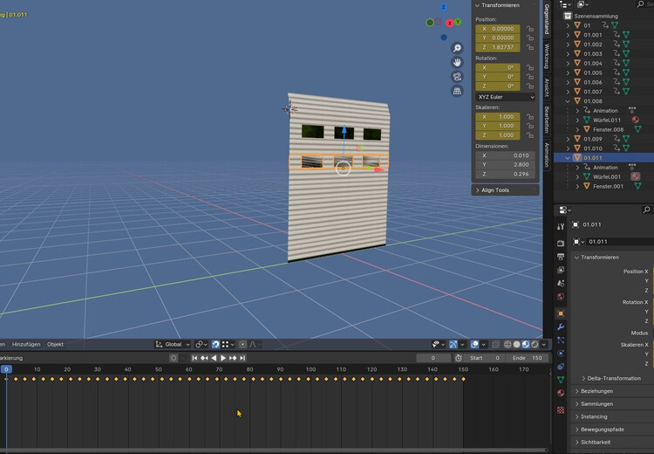Toggle the lock beside Skalieren X
654x454 pixels.
pyautogui.click(x=530, y=117)
